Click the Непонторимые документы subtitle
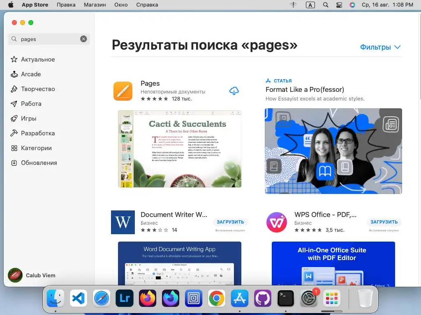The width and height of the screenshot is (421, 315). 173,91
